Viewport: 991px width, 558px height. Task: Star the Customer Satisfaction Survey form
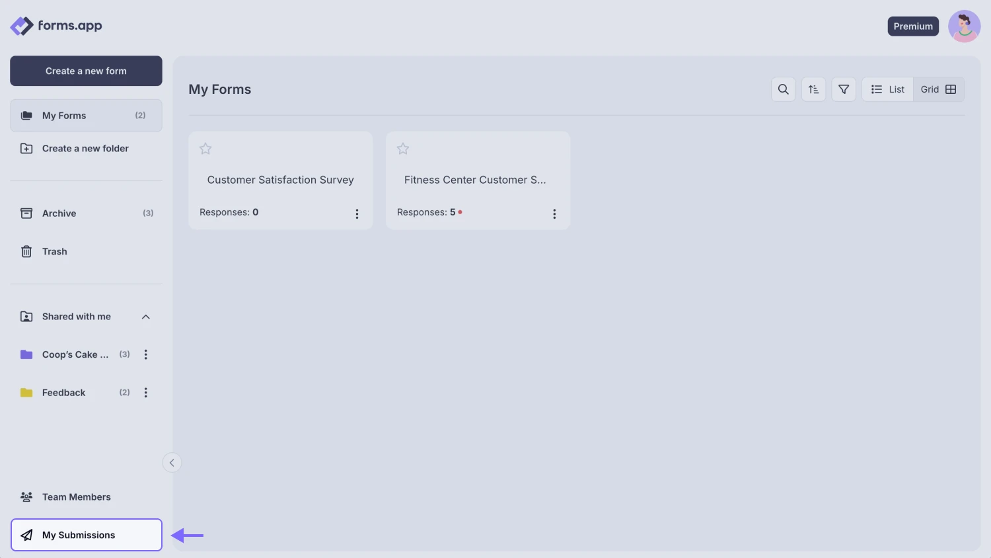tap(205, 148)
